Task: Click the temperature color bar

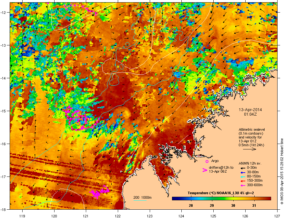Action: [x=221, y=199]
